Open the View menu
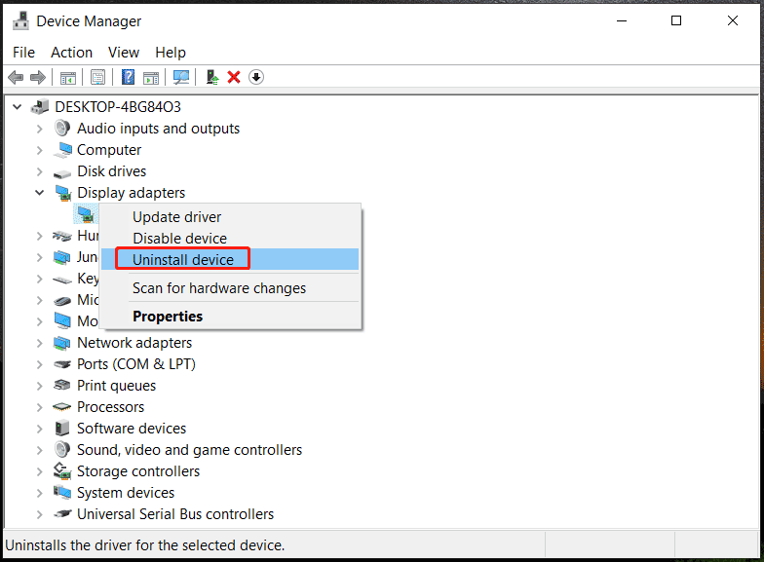Image resolution: width=764 pixels, height=562 pixels. 124,53
